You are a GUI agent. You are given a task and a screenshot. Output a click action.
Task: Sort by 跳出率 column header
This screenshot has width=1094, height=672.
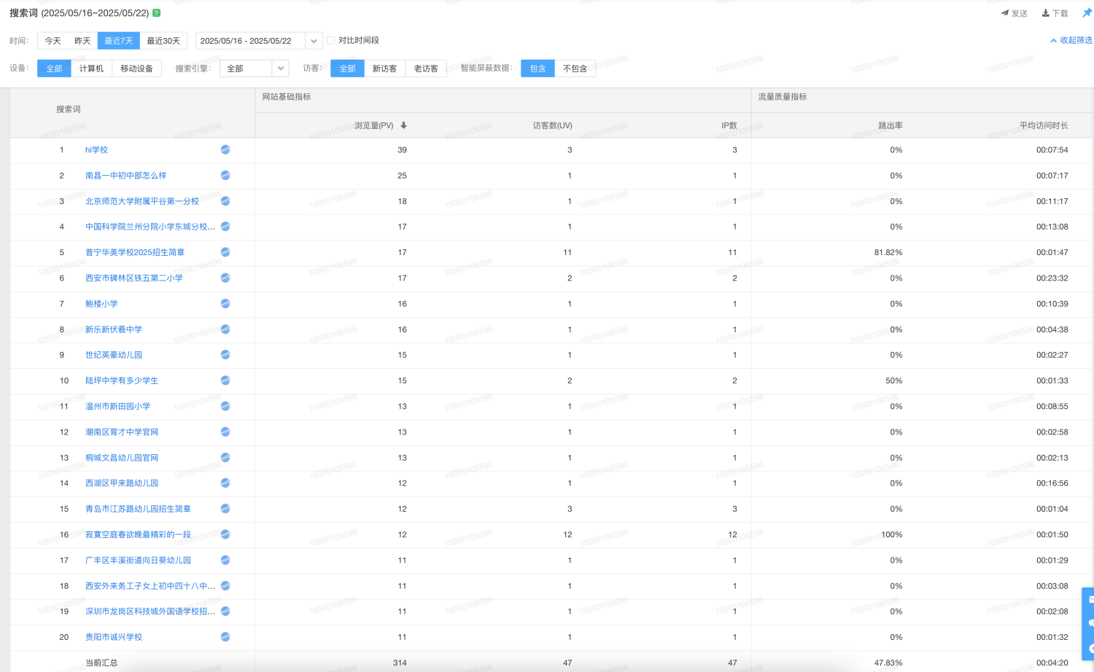(891, 125)
